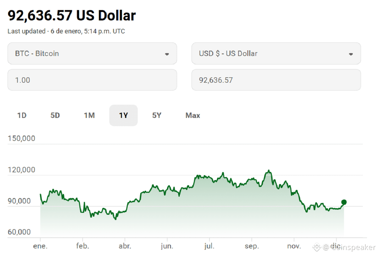Click the green current price dot
Image resolution: width=378 pixels, height=255 pixels.
344,202
